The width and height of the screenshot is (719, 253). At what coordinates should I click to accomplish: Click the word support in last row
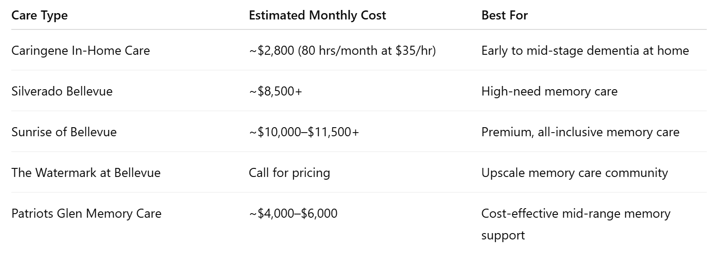tap(503, 235)
